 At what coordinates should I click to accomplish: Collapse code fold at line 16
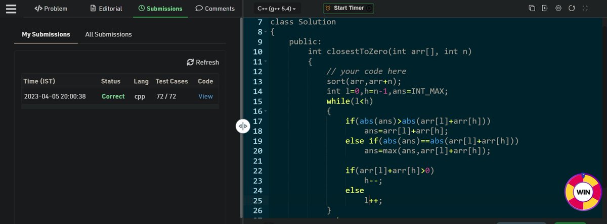[265, 111]
